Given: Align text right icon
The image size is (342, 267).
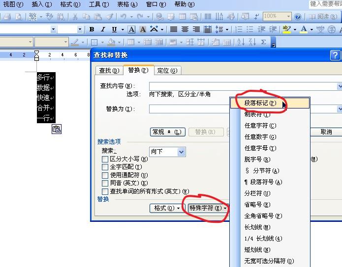Looking at the screenshot, I should (x=196, y=29).
